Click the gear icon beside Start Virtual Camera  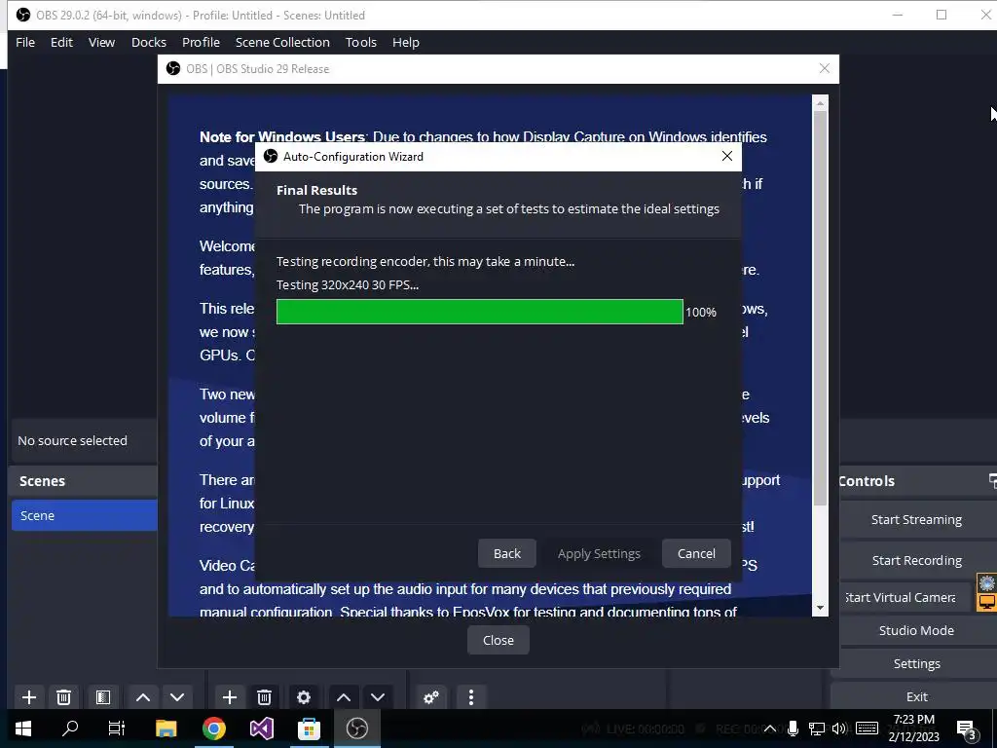987,582
